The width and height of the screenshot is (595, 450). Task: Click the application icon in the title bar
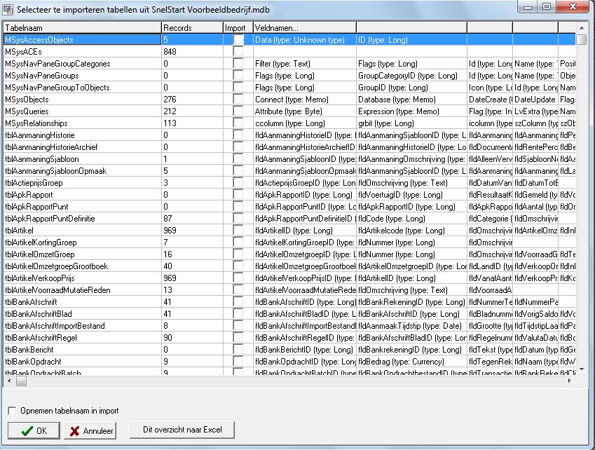(8, 7)
